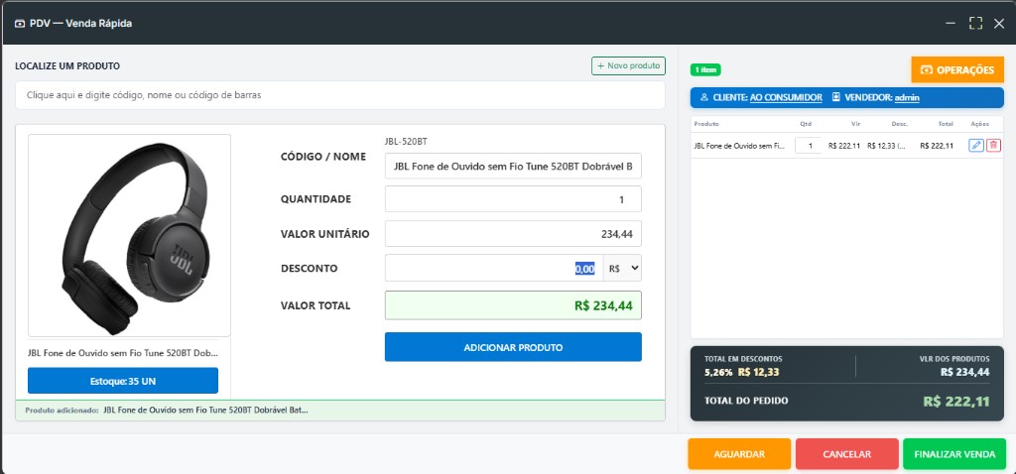Screen dimensions: 1016x474
Task: Click the Total column header
Action: tap(946, 124)
